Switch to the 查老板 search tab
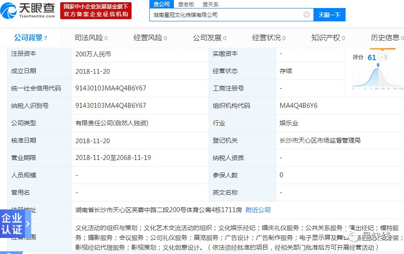The image size is (404, 254). pyautogui.click(x=186, y=4)
